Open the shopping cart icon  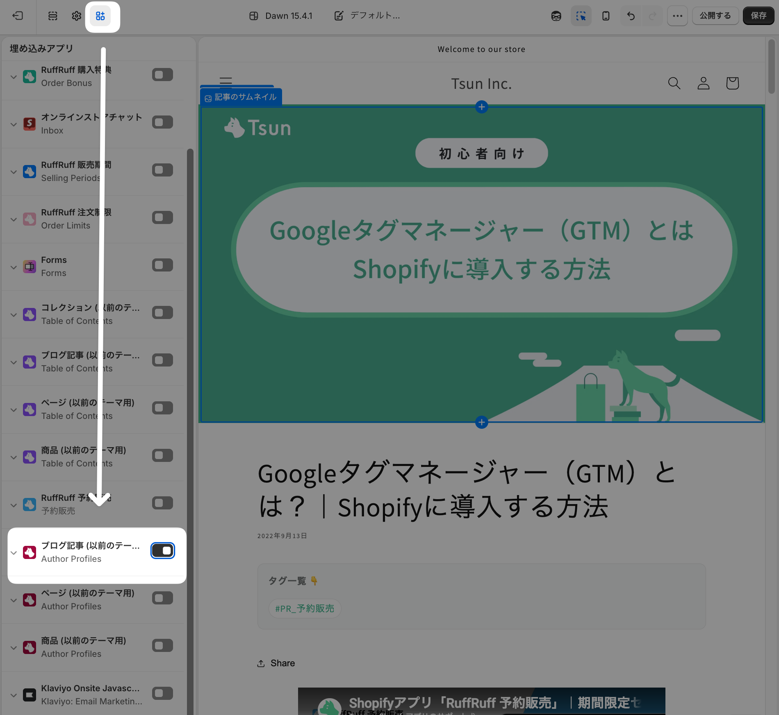click(x=733, y=83)
